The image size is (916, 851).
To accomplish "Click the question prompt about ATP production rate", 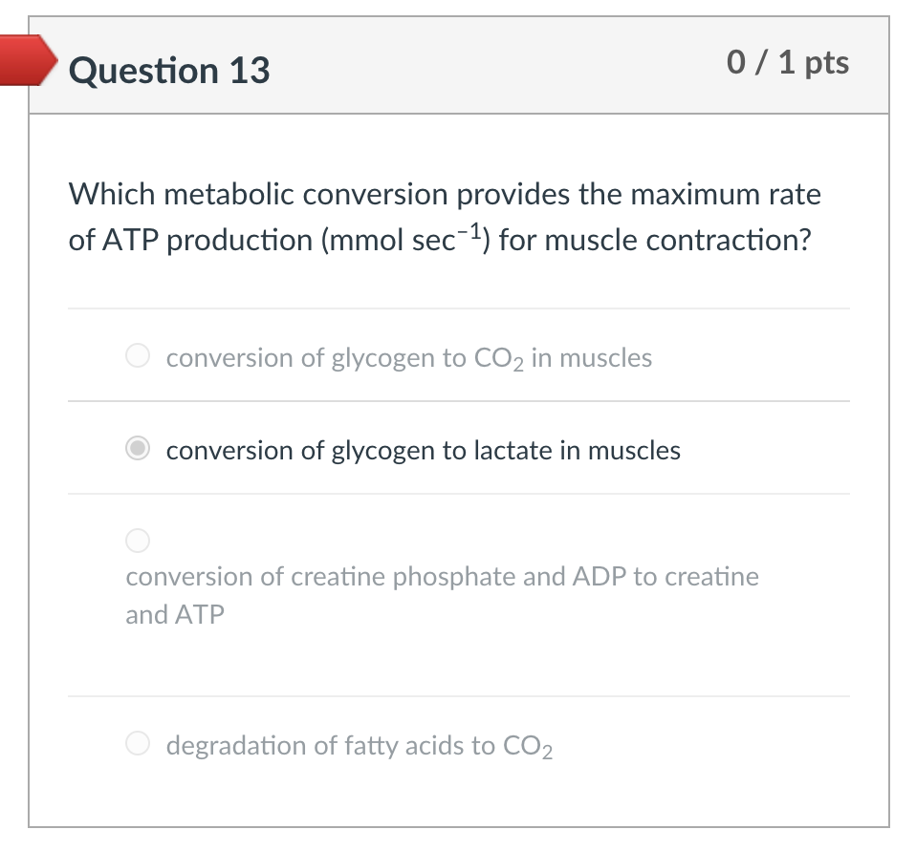I will pos(444,216).
